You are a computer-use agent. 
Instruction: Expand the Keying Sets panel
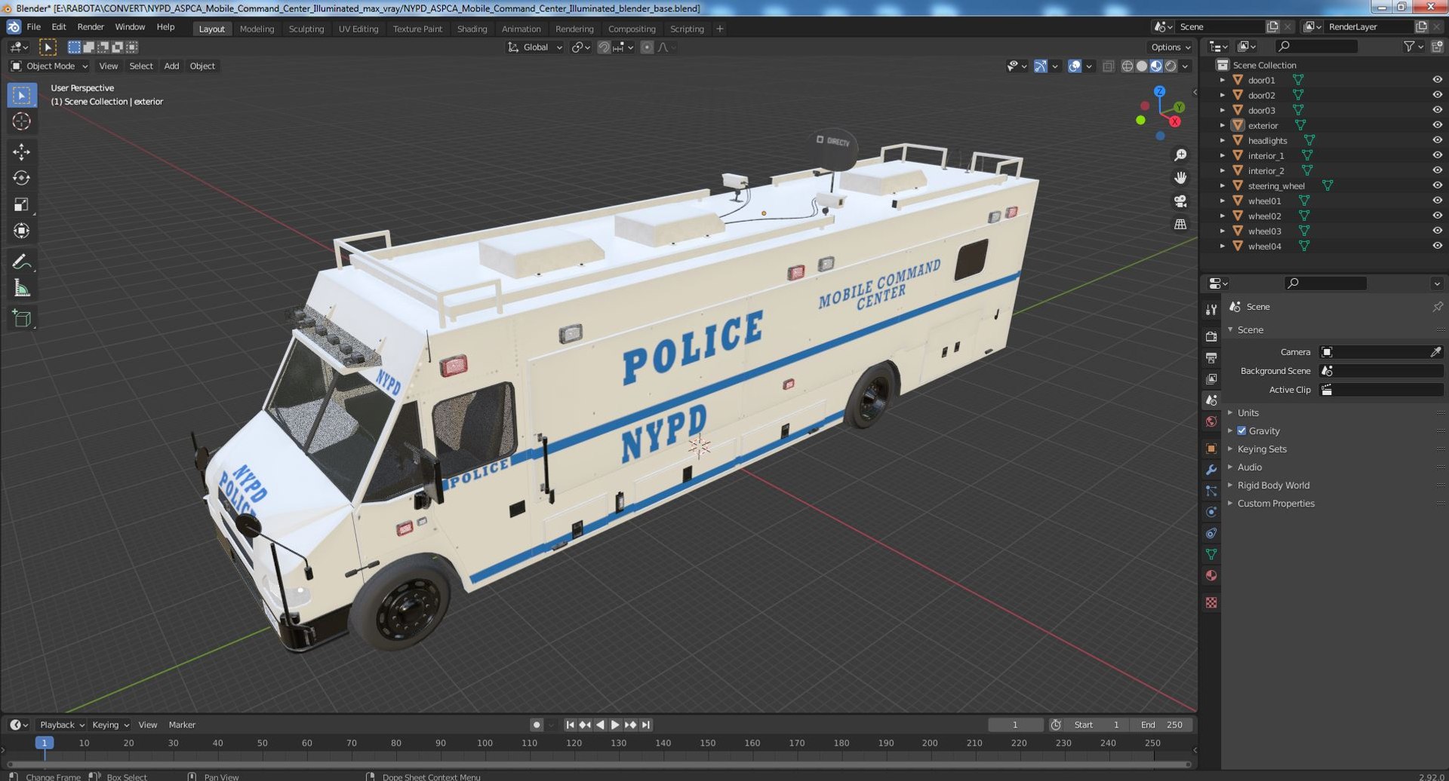click(1262, 449)
